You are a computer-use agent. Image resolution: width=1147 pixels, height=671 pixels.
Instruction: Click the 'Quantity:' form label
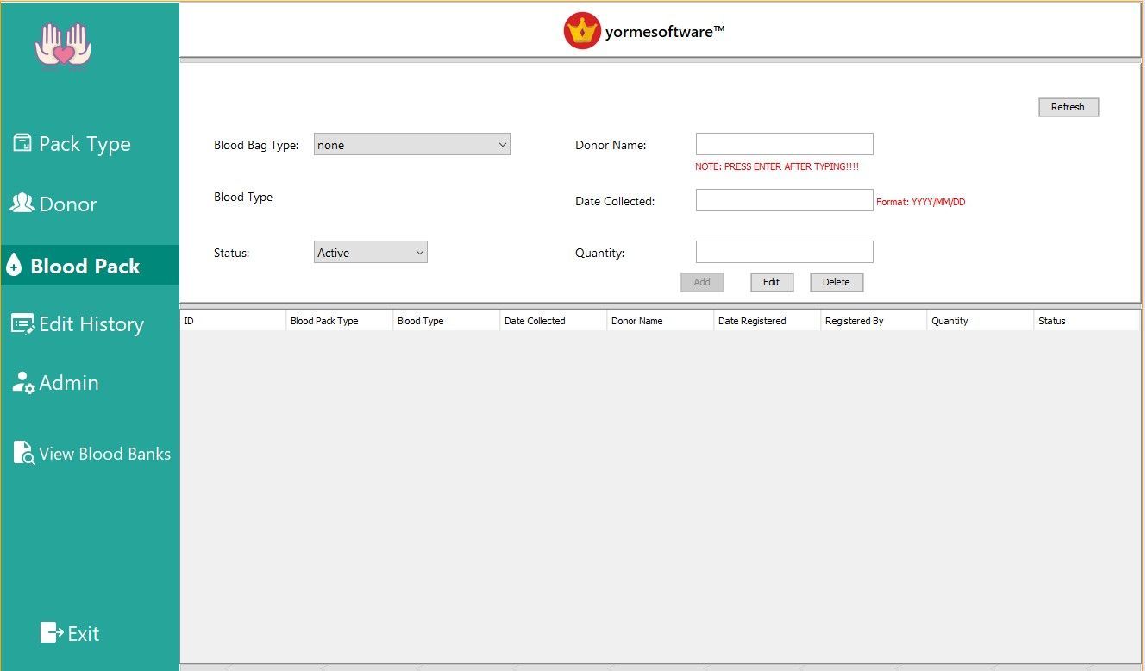(600, 253)
